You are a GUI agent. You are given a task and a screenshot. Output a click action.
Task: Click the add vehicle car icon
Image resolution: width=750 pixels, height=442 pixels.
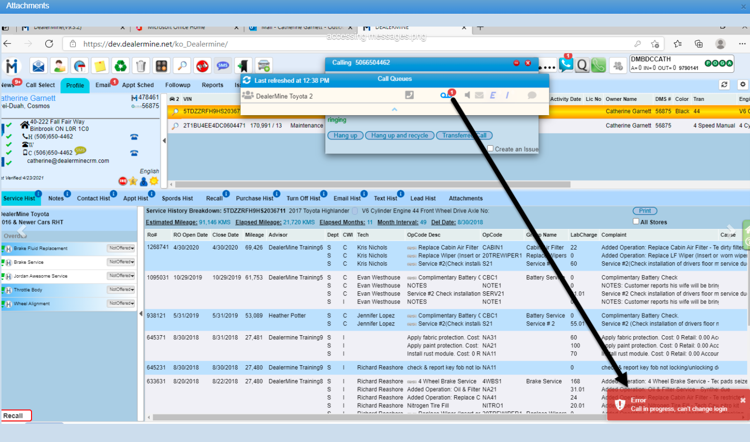264,65
